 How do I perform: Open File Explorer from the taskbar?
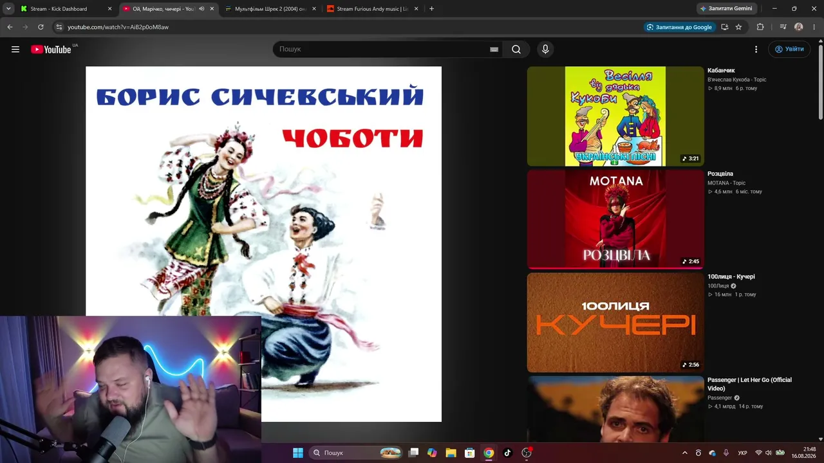click(451, 453)
